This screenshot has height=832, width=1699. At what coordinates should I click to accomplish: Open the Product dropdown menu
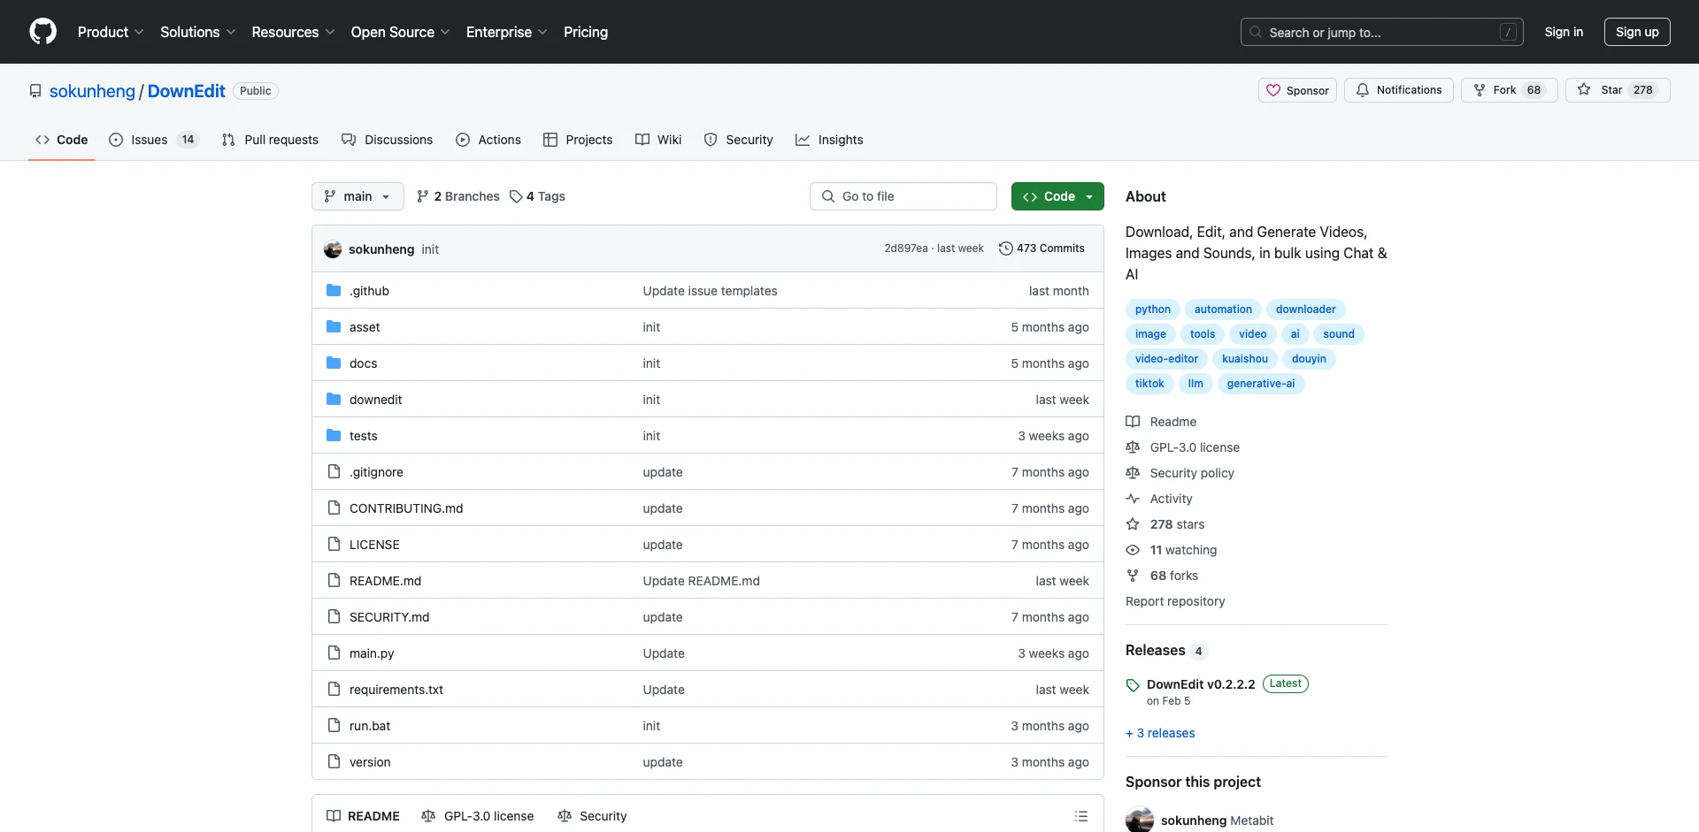[x=111, y=32]
